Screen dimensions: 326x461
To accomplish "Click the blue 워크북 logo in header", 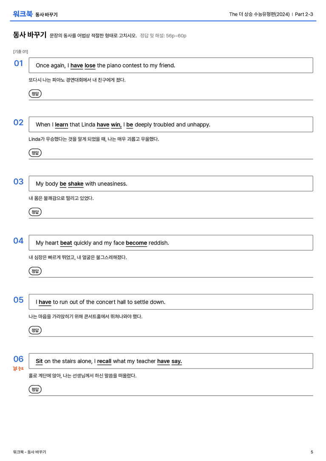I will coord(22,14).
